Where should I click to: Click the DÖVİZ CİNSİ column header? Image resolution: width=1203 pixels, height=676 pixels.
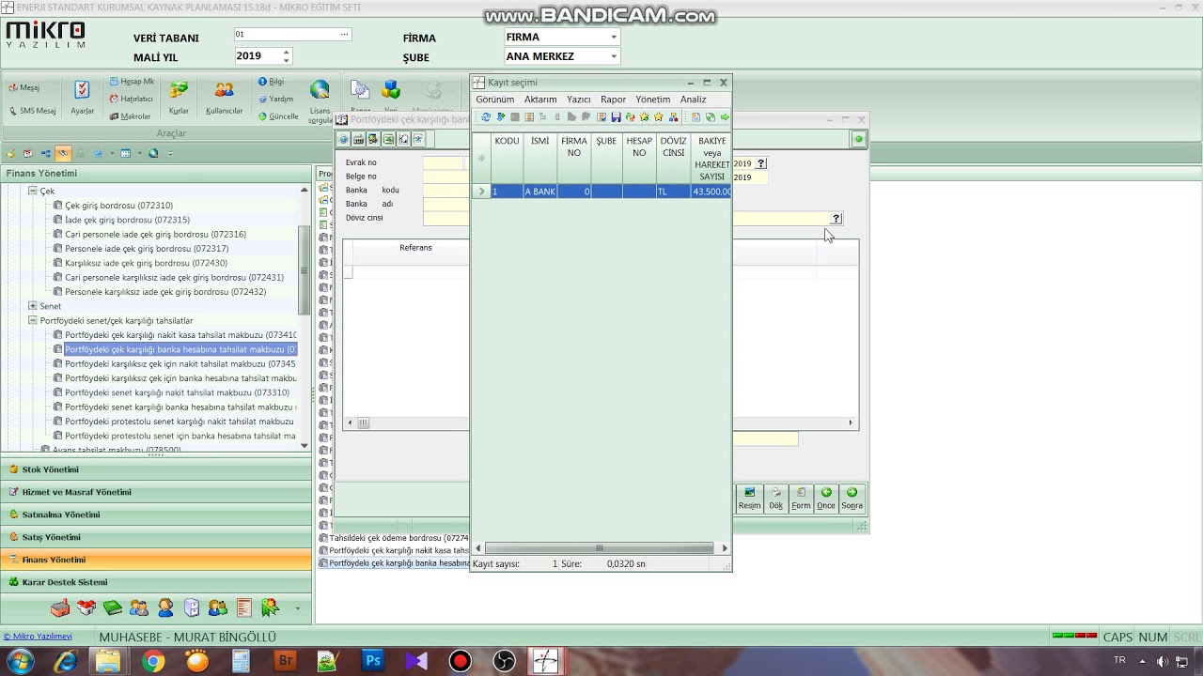pyautogui.click(x=673, y=158)
